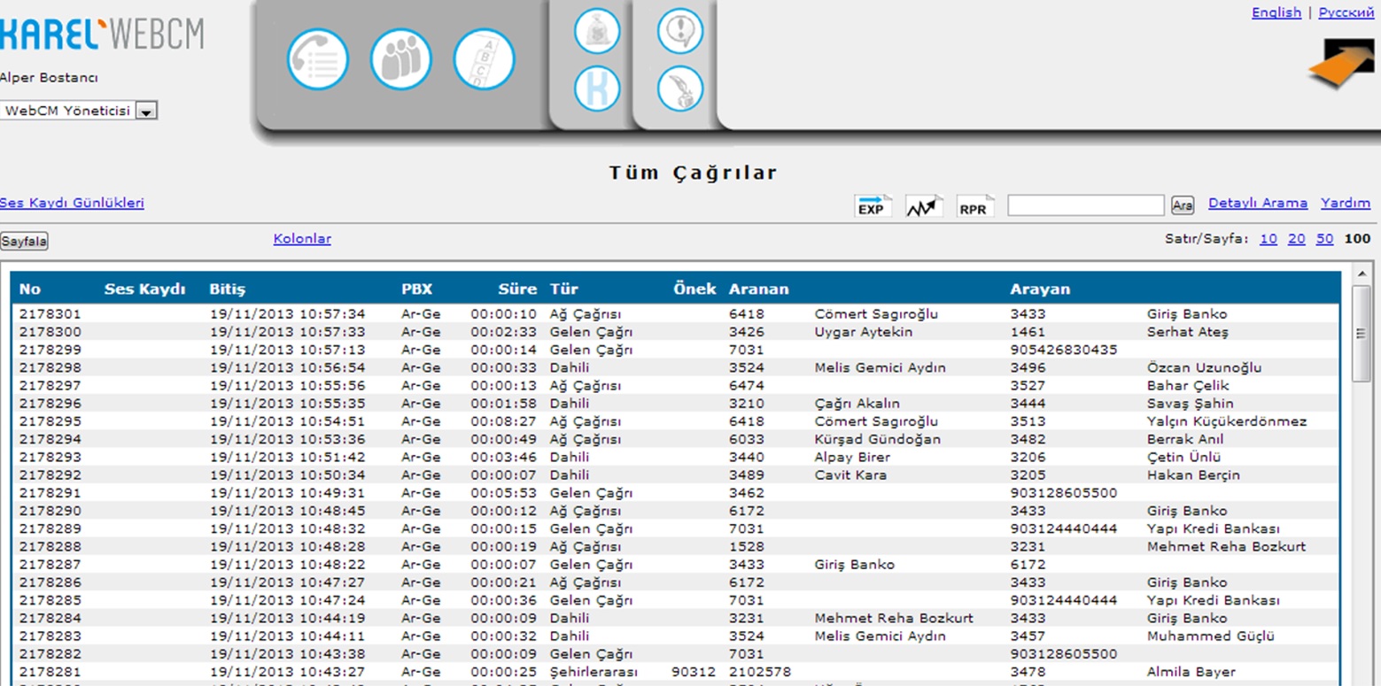Generate a report using the RPR icon

[974, 204]
